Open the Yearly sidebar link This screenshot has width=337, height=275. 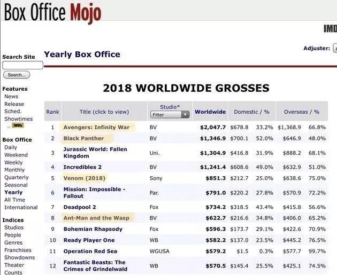13,192
